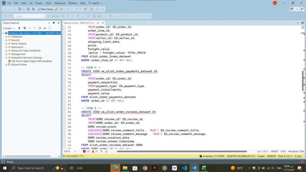Click the Filter funnel icon in Object Explorer

point(35,28)
